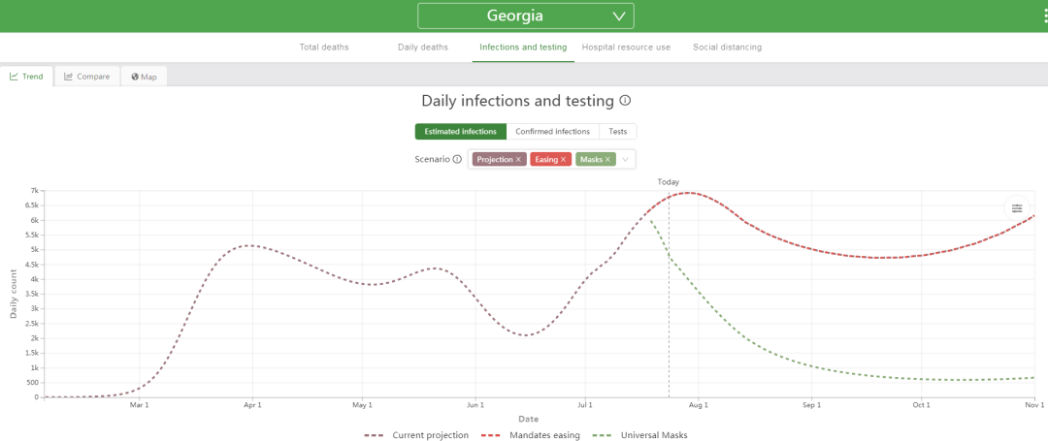
Task: Click the Scenario label text
Action: [432, 160]
